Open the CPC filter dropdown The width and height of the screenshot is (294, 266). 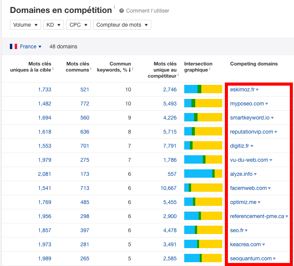78,25
